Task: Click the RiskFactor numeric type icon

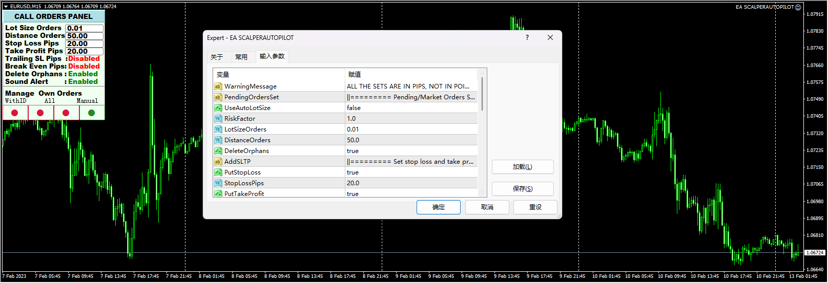Action: (218, 119)
